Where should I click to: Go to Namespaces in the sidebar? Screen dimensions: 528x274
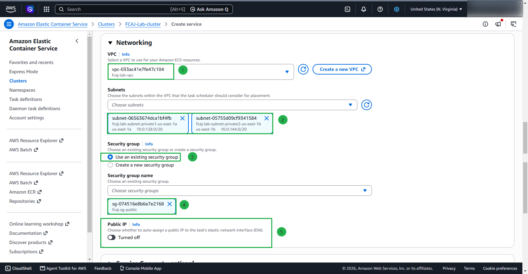pos(22,90)
